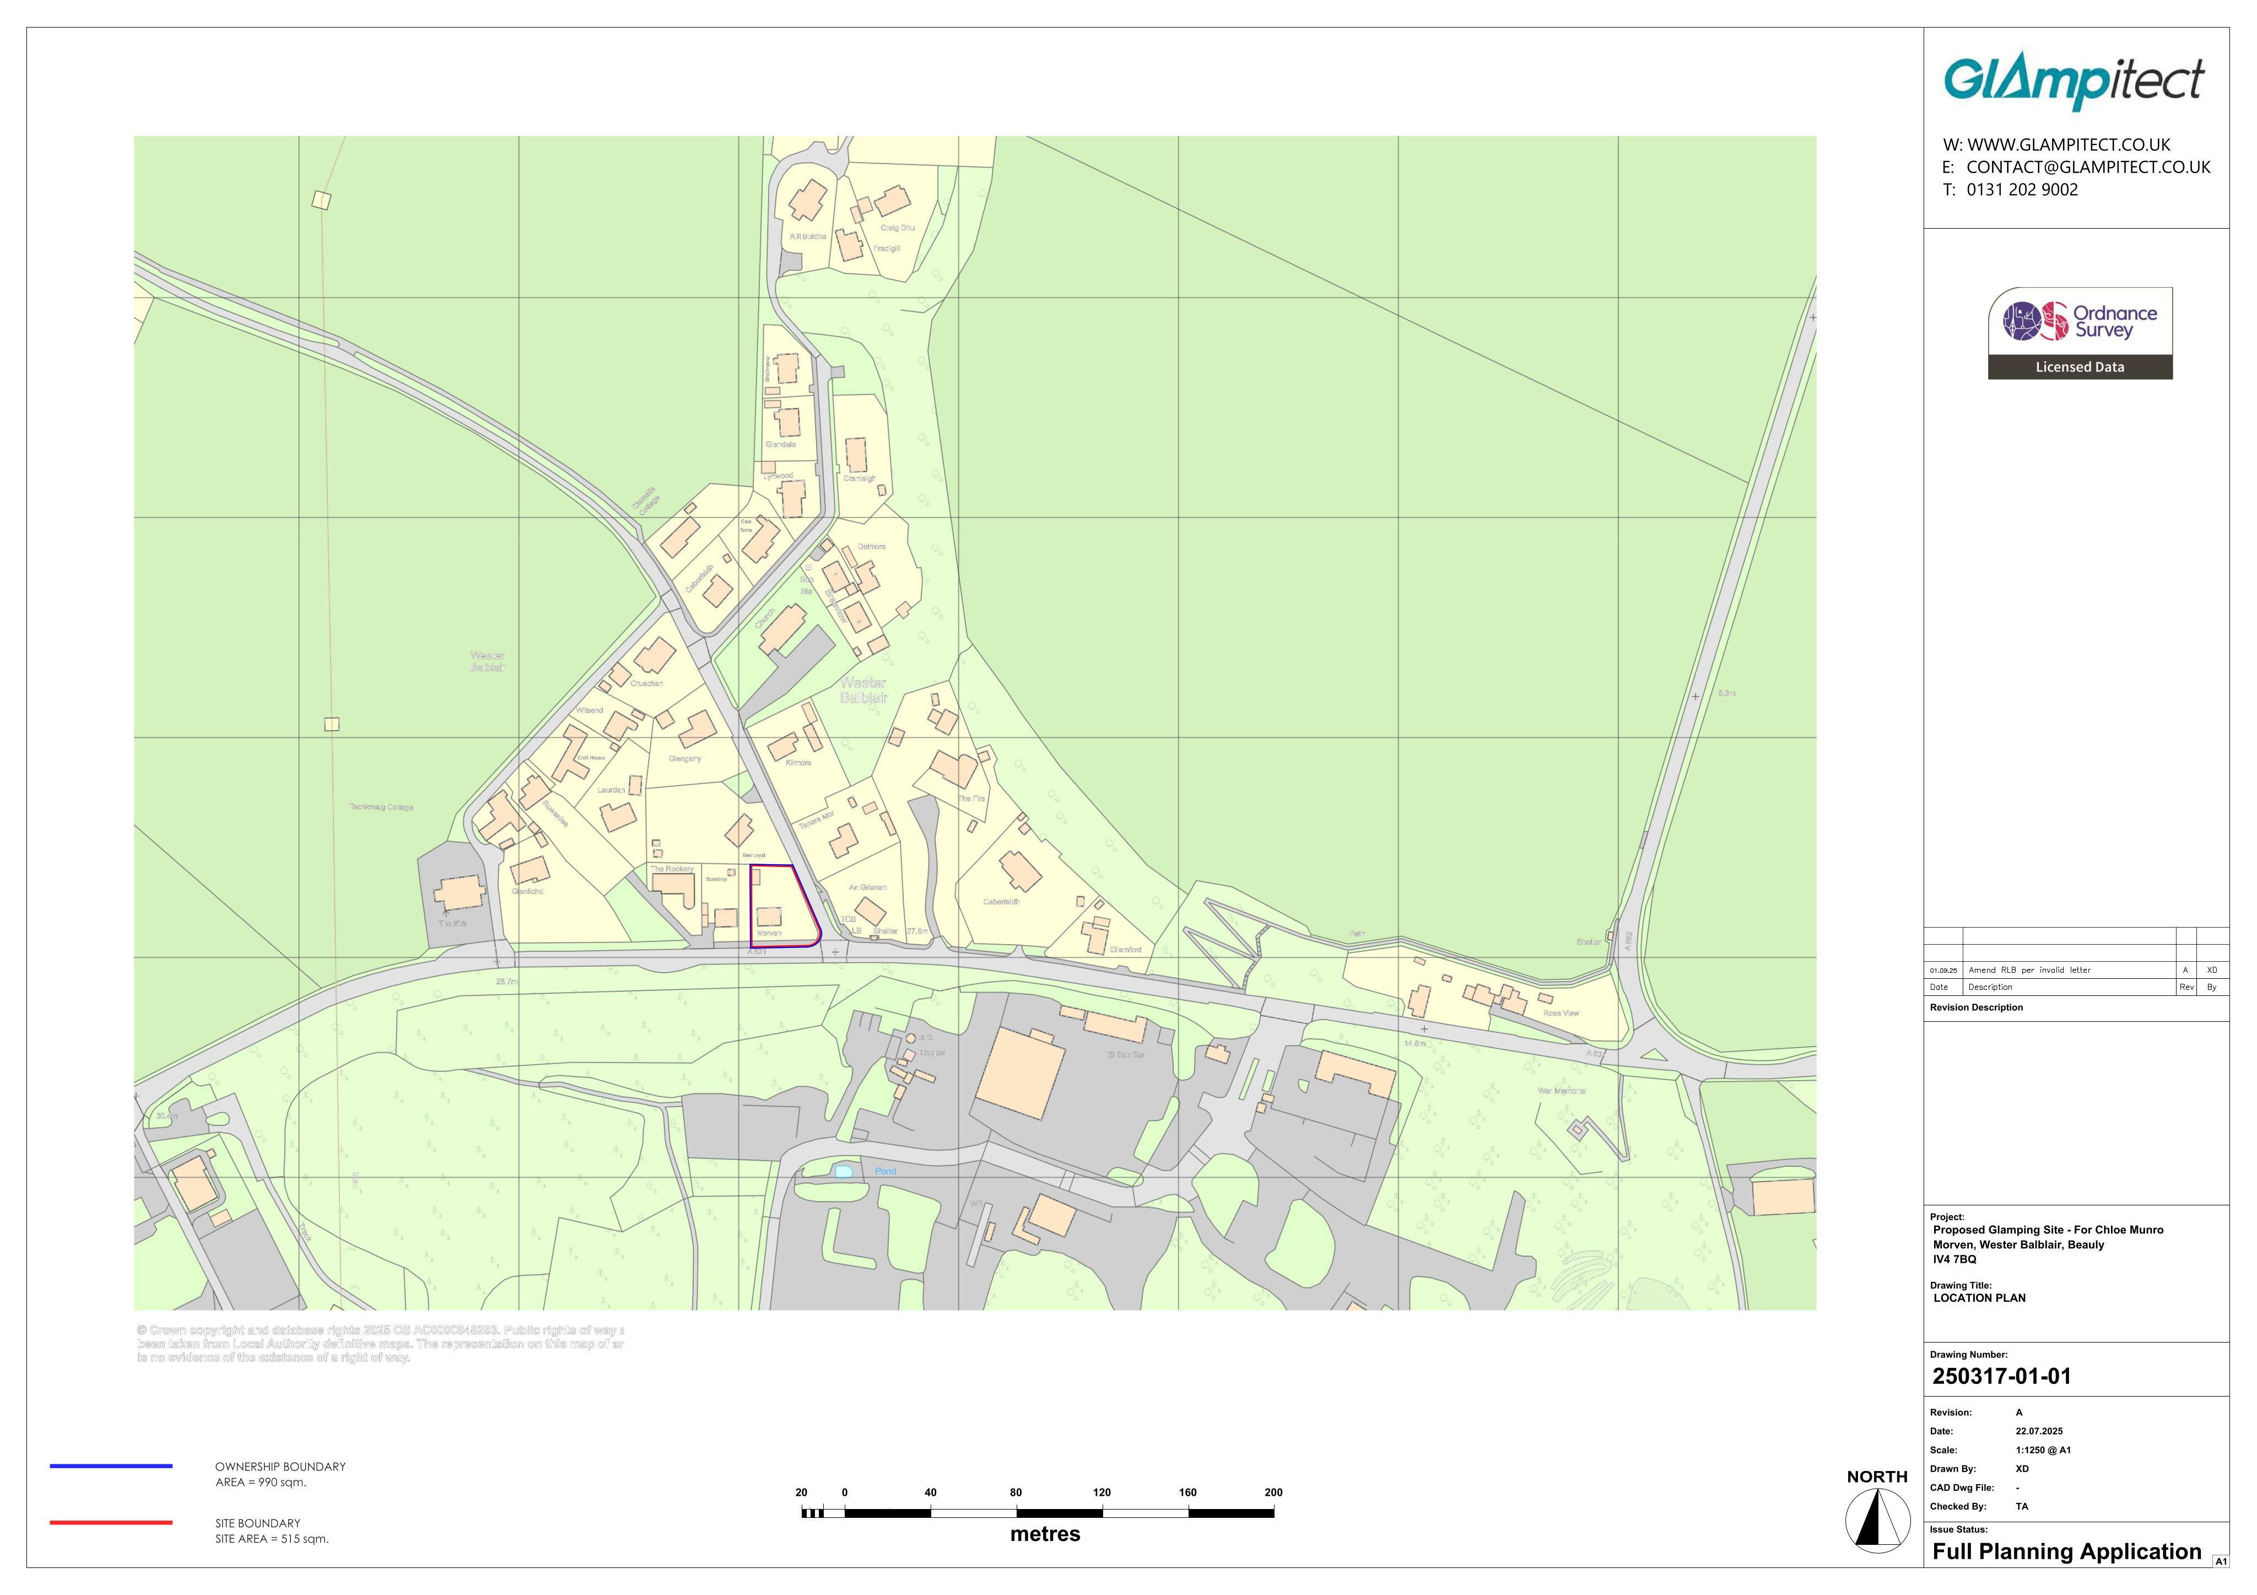Select the scale value 1:1250 @ A1
The width and height of the screenshot is (2257, 1595).
click(2043, 1451)
